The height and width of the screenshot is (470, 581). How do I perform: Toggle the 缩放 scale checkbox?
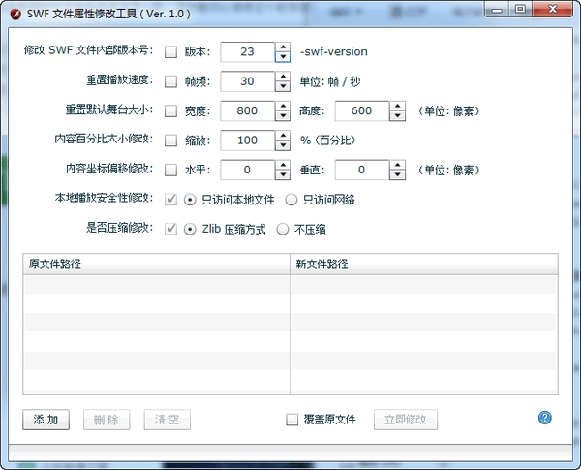[x=171, y=141]
